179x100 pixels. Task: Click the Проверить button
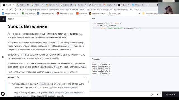click(170, 94)
